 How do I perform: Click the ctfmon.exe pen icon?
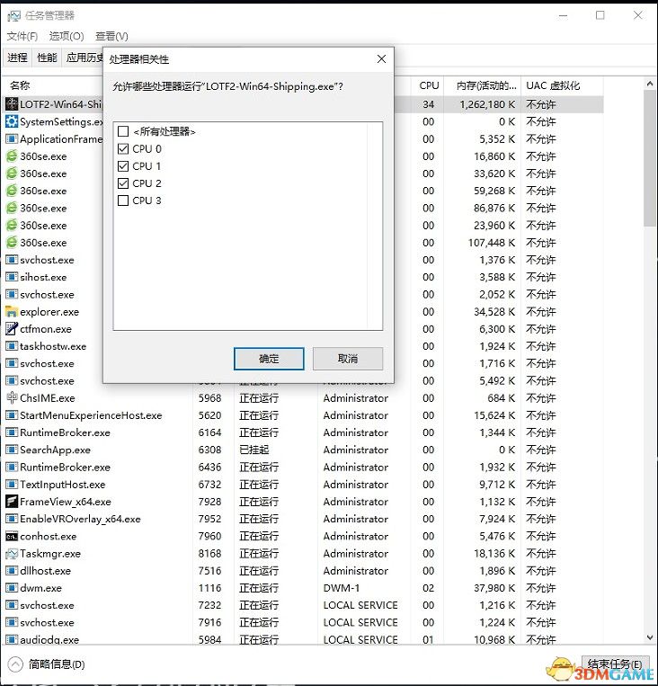(x=12, y=328)
